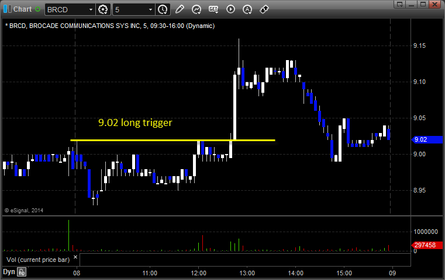Click the 9.00 price axis label
445x280 pixels.
click(419, 155)
